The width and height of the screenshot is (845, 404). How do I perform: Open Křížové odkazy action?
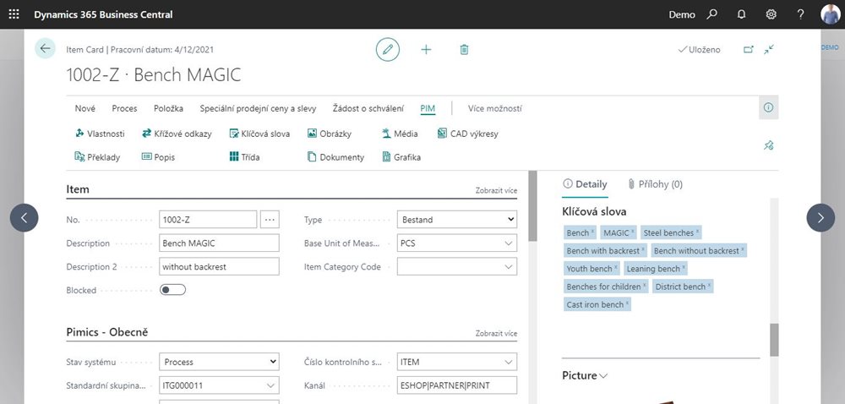177,134
